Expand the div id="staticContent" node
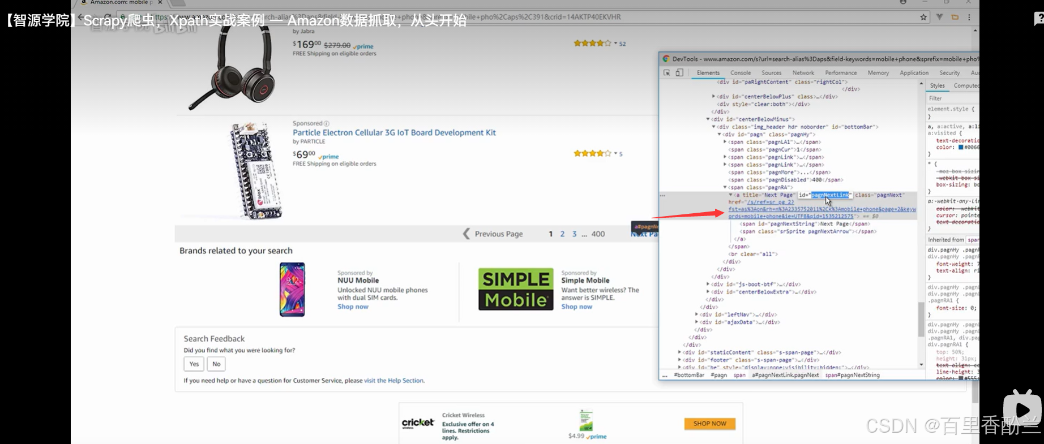Viewport: 1044px width, 444px height. 679,352
